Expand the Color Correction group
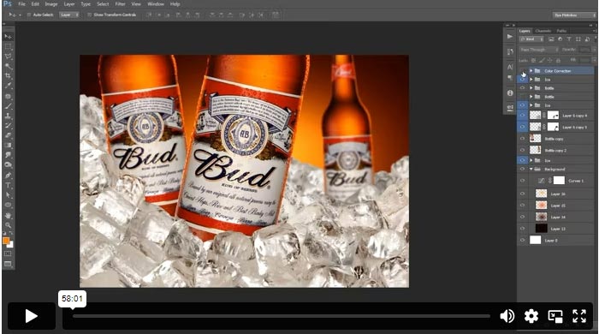 (531, 71)
